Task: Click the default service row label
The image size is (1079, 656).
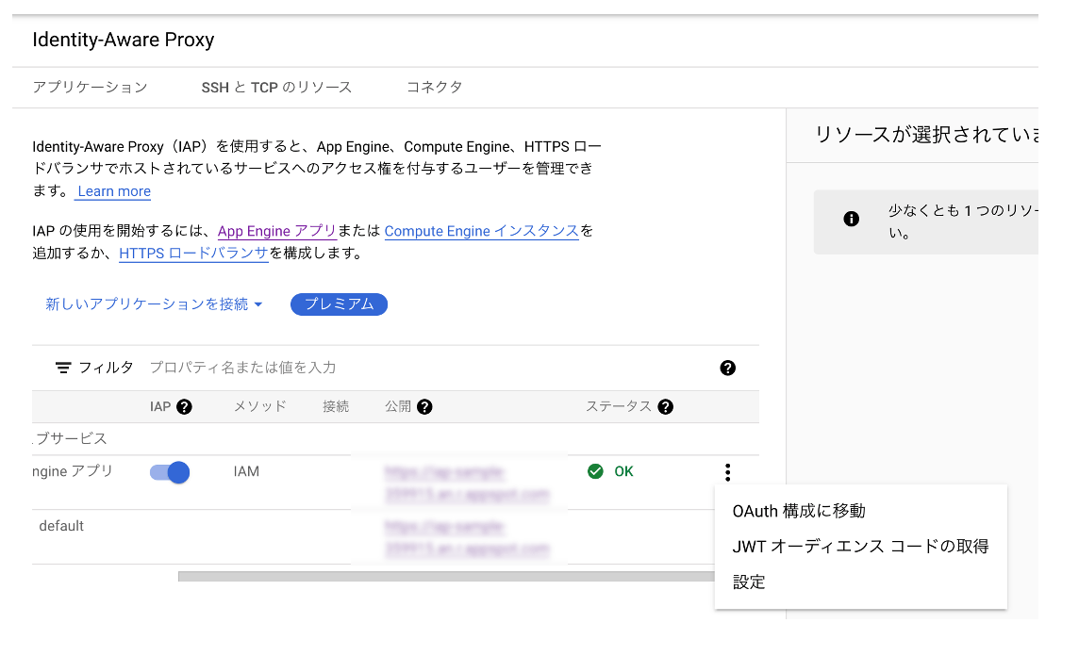Action: (61, 526)
